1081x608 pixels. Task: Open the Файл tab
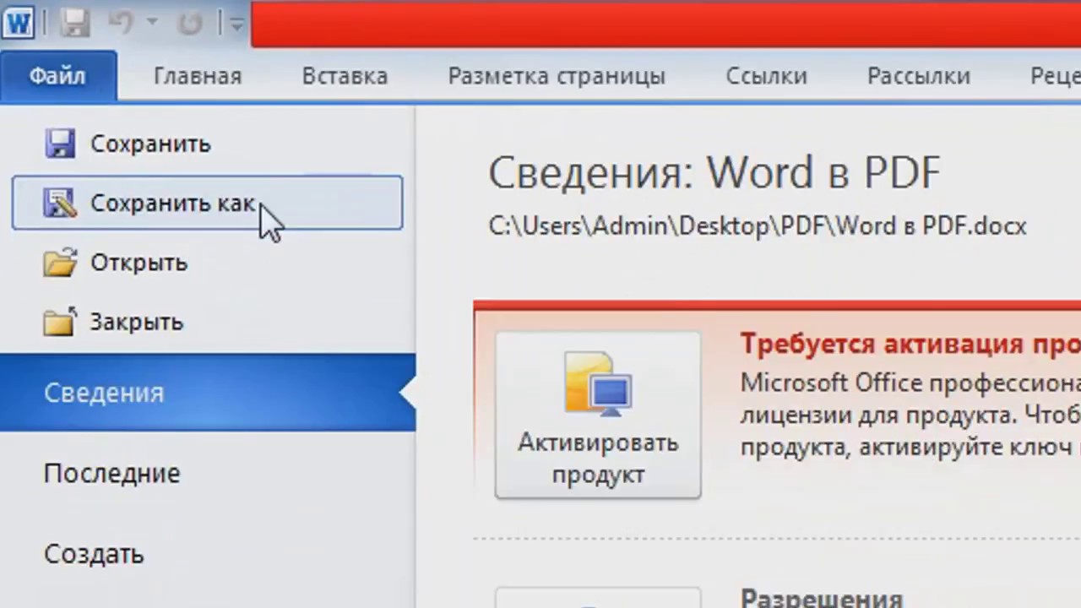(x=57, y=76)
